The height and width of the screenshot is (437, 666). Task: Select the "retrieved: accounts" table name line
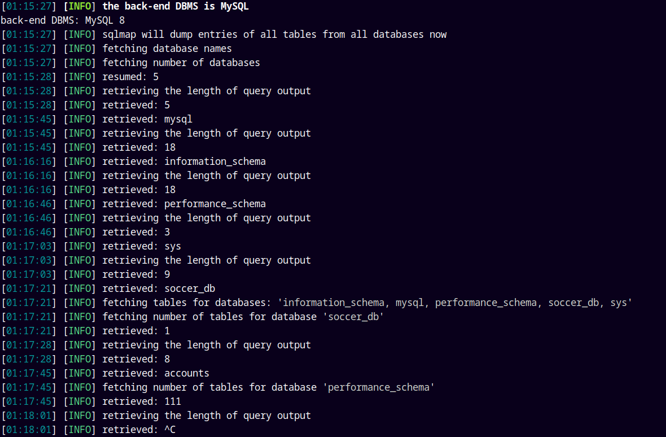(x=156, y=373)
